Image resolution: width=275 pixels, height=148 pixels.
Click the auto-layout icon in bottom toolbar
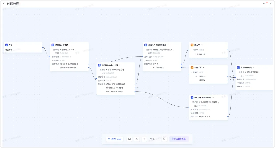pos(137,139)
